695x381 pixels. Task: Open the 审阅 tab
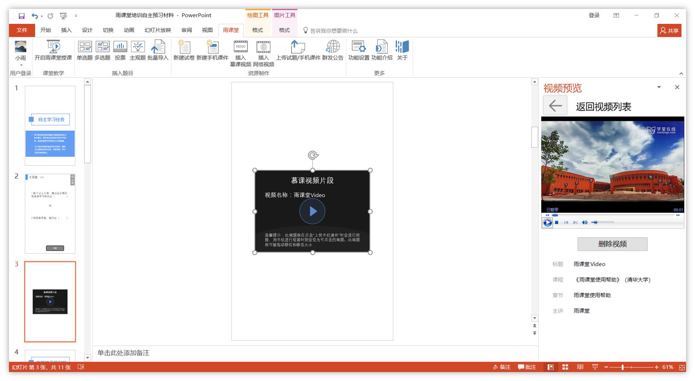(187, 30)
